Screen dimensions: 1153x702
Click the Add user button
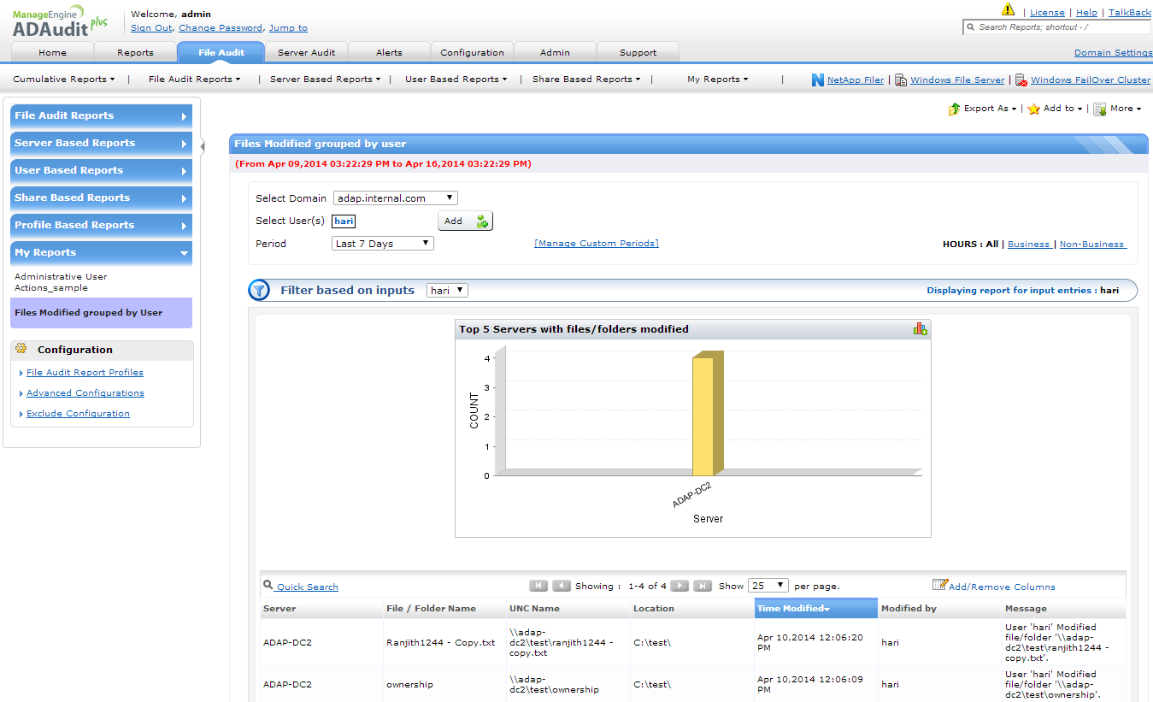point(465,221)
